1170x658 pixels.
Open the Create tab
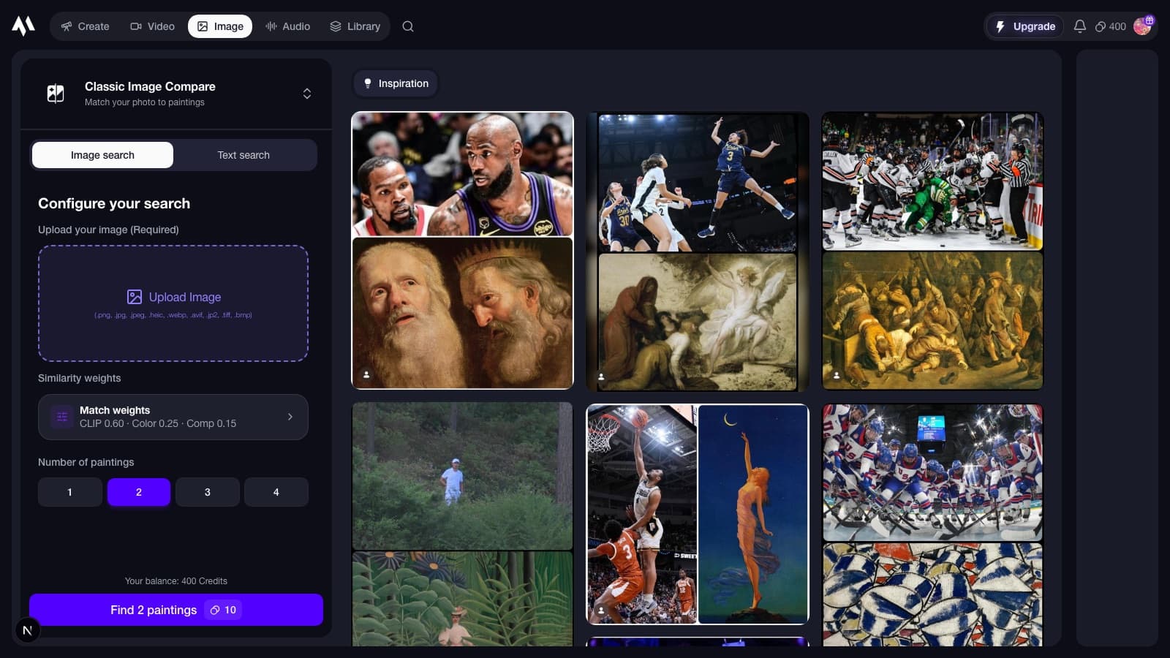(x=86, y=26)
